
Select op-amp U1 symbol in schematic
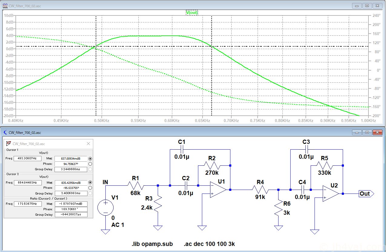218,190
